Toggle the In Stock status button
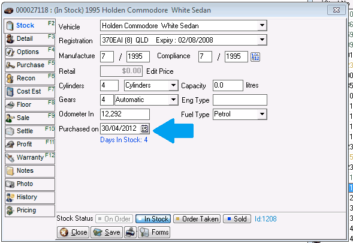The width and height of the screenshot is (353, 243). click(x=153, y=219)
